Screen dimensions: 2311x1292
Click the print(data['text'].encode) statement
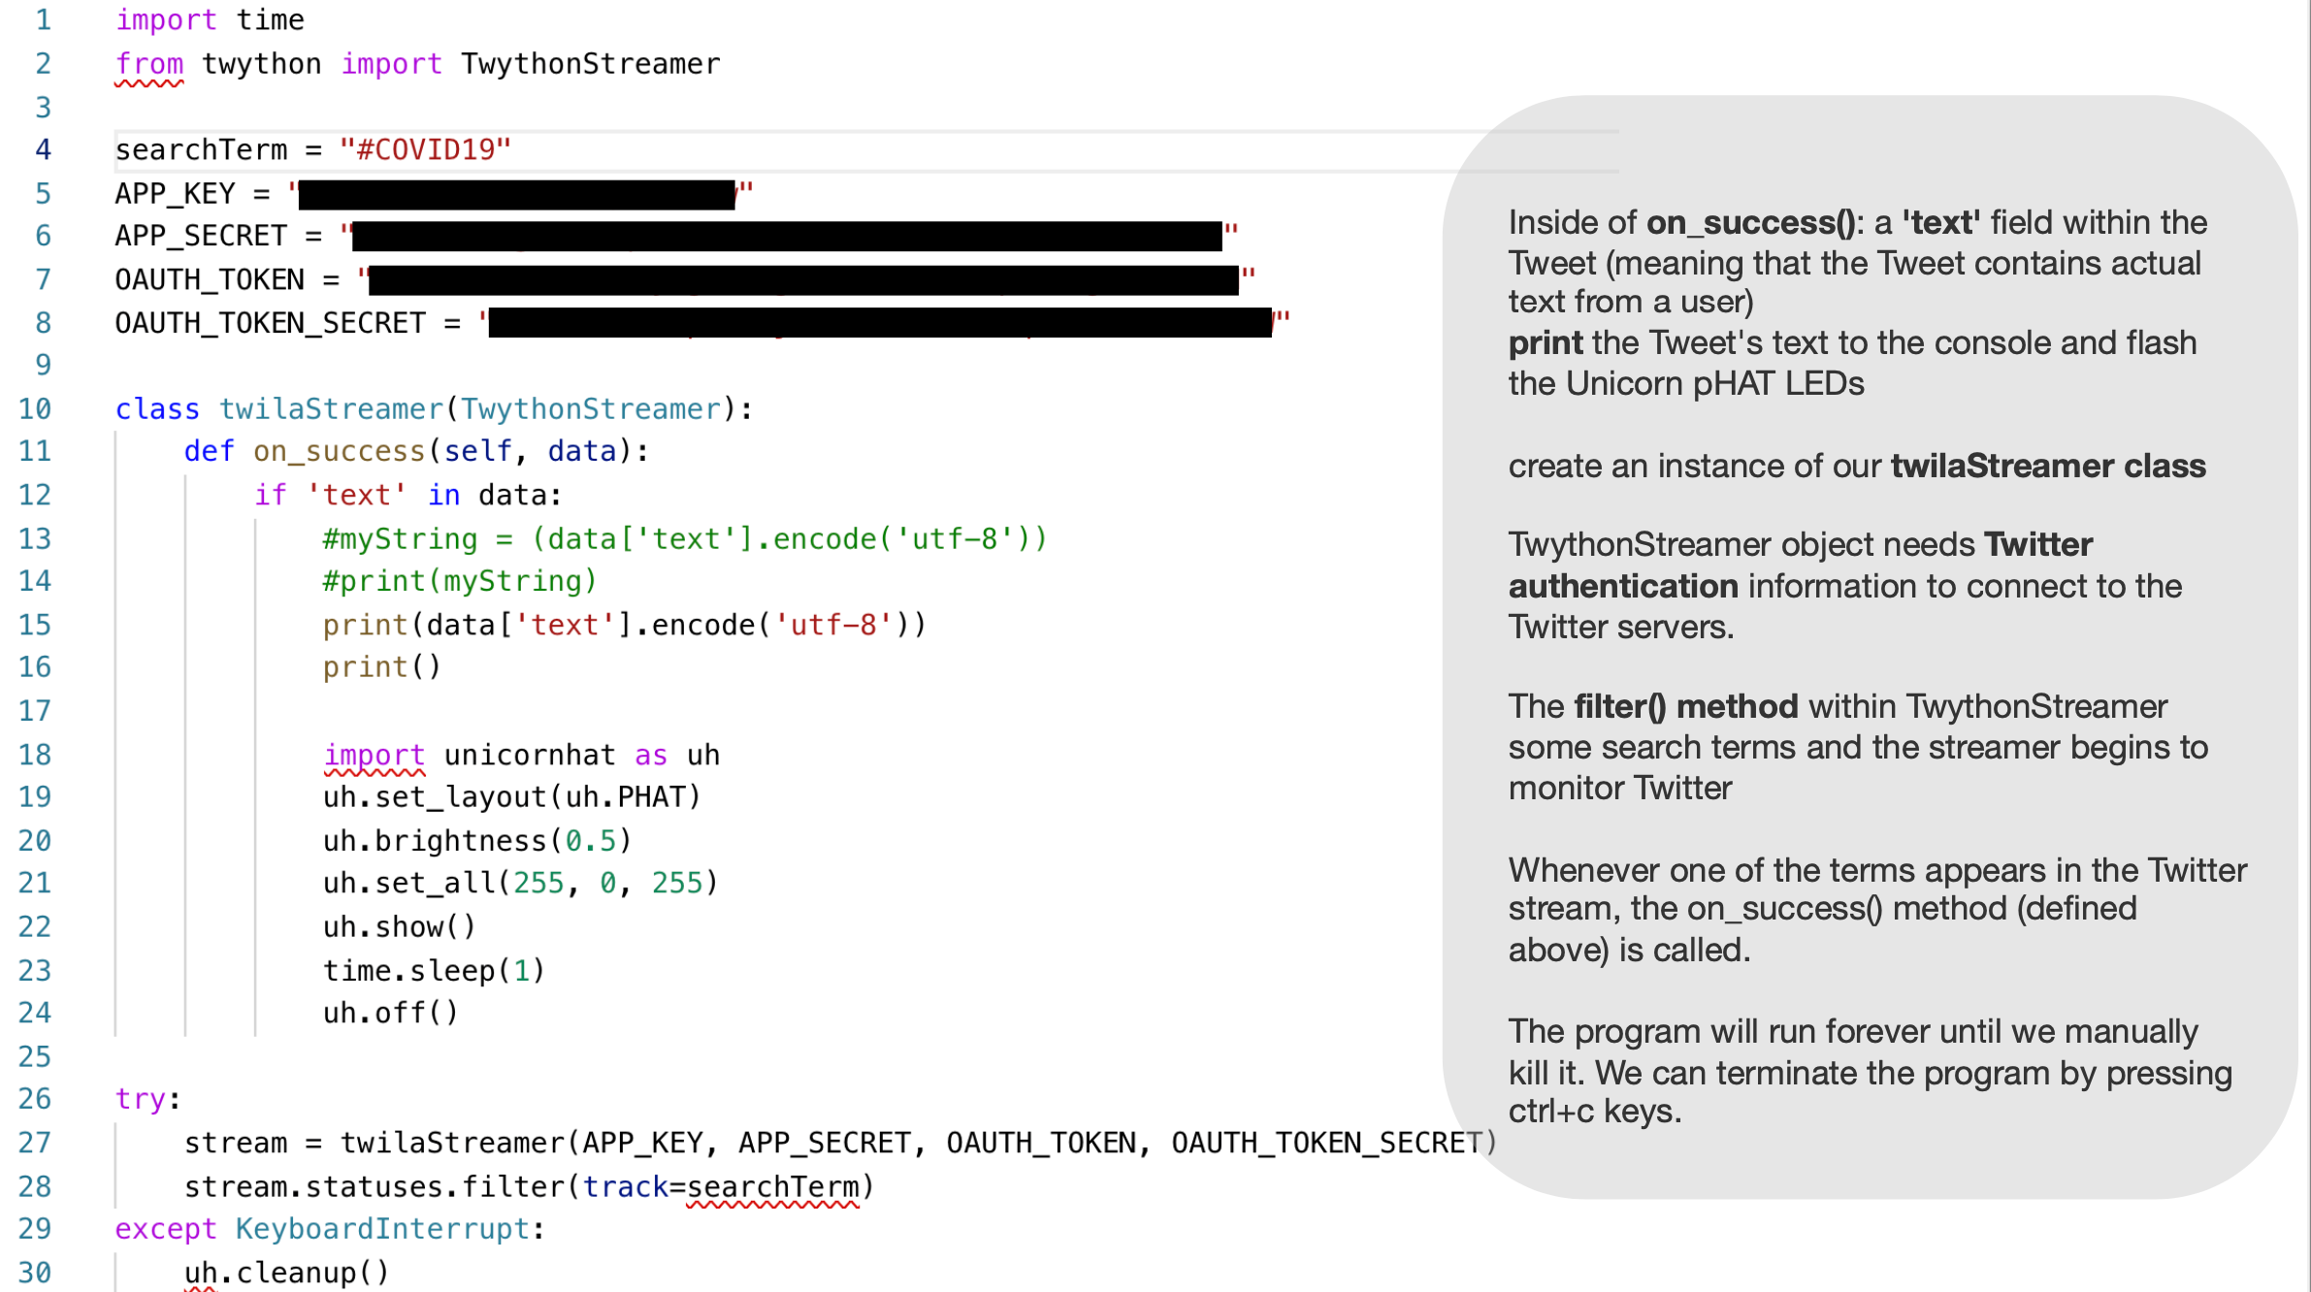624,625
